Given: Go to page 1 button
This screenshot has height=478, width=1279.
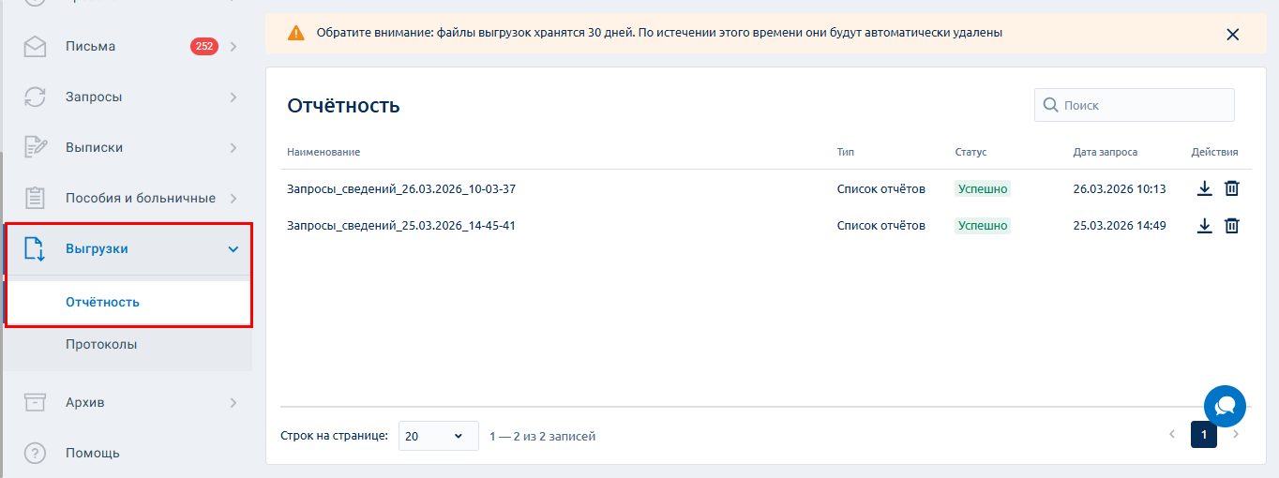Looking at the screenshot, I should [1203, 435].
